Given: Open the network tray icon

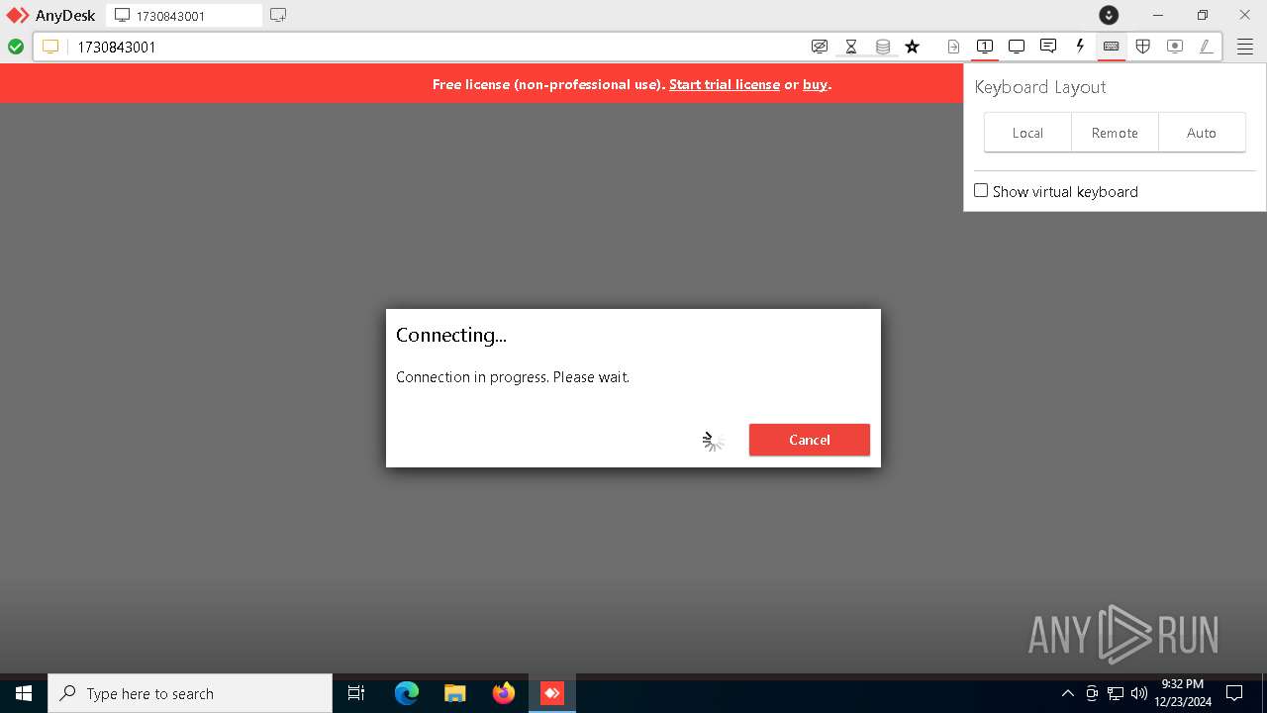Looking at the screenshot, I should pos(1116,693).
